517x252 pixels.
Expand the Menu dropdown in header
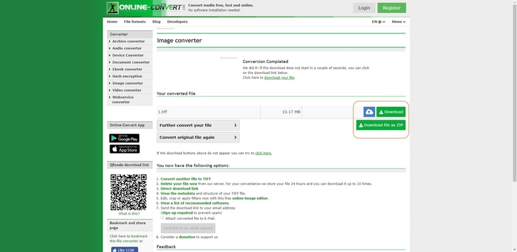[398, 22]
